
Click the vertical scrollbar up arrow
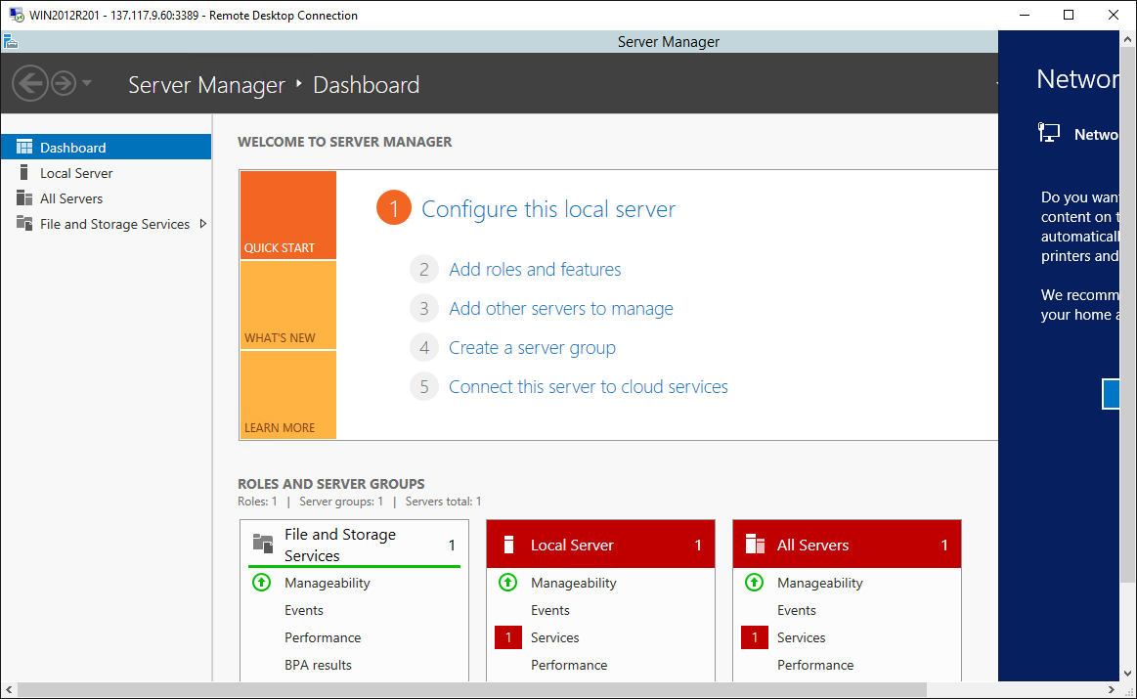pyautogui.click(x=1127, y=39)
